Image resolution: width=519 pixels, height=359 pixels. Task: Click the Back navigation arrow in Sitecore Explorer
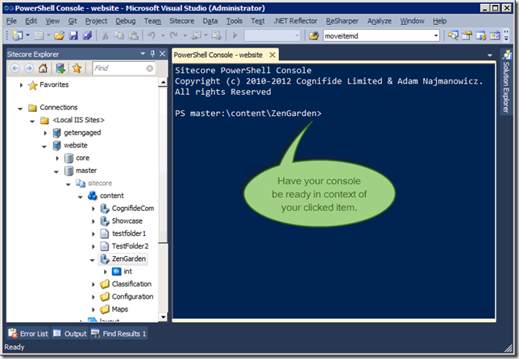(13, 68)
